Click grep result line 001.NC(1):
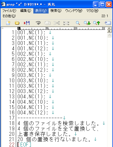This screenshot has height=147, width=113. tap(31, 33)
